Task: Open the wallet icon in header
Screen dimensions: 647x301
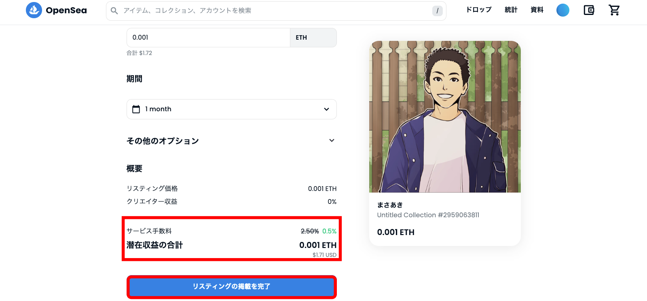Action: click(589, 10)
